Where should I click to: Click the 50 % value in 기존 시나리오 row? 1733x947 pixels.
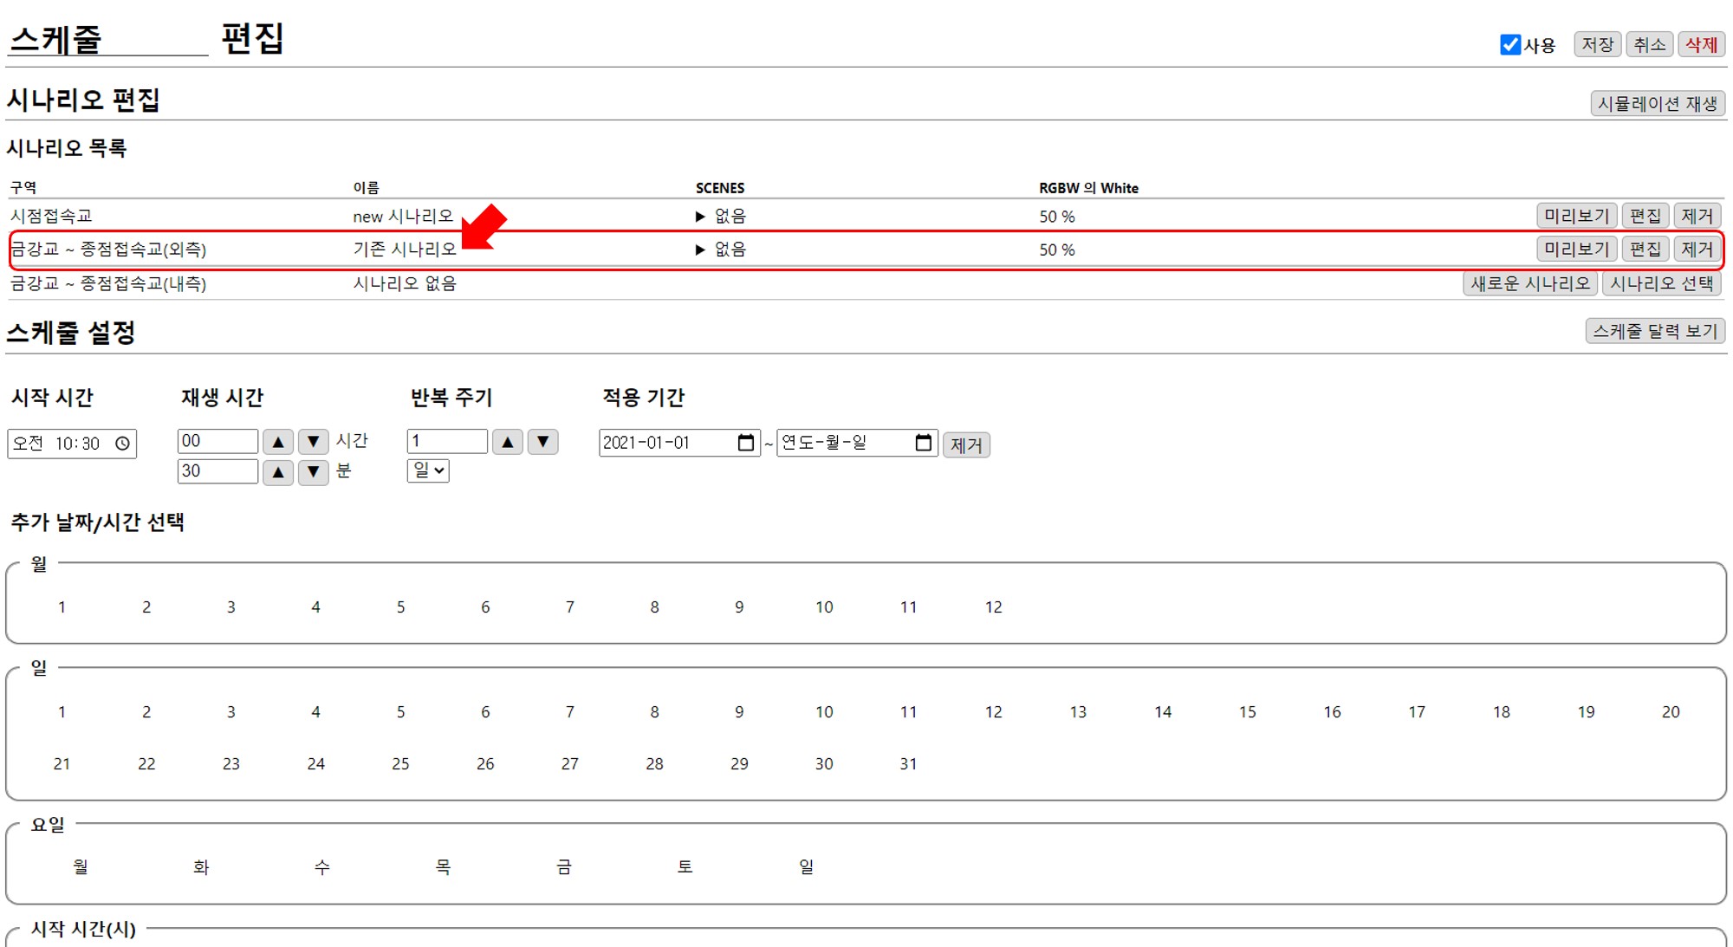click(x=1057, y=250)
